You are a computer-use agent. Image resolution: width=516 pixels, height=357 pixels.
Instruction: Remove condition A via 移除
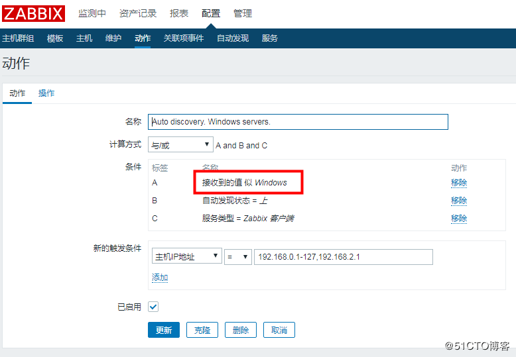(459, 183)
